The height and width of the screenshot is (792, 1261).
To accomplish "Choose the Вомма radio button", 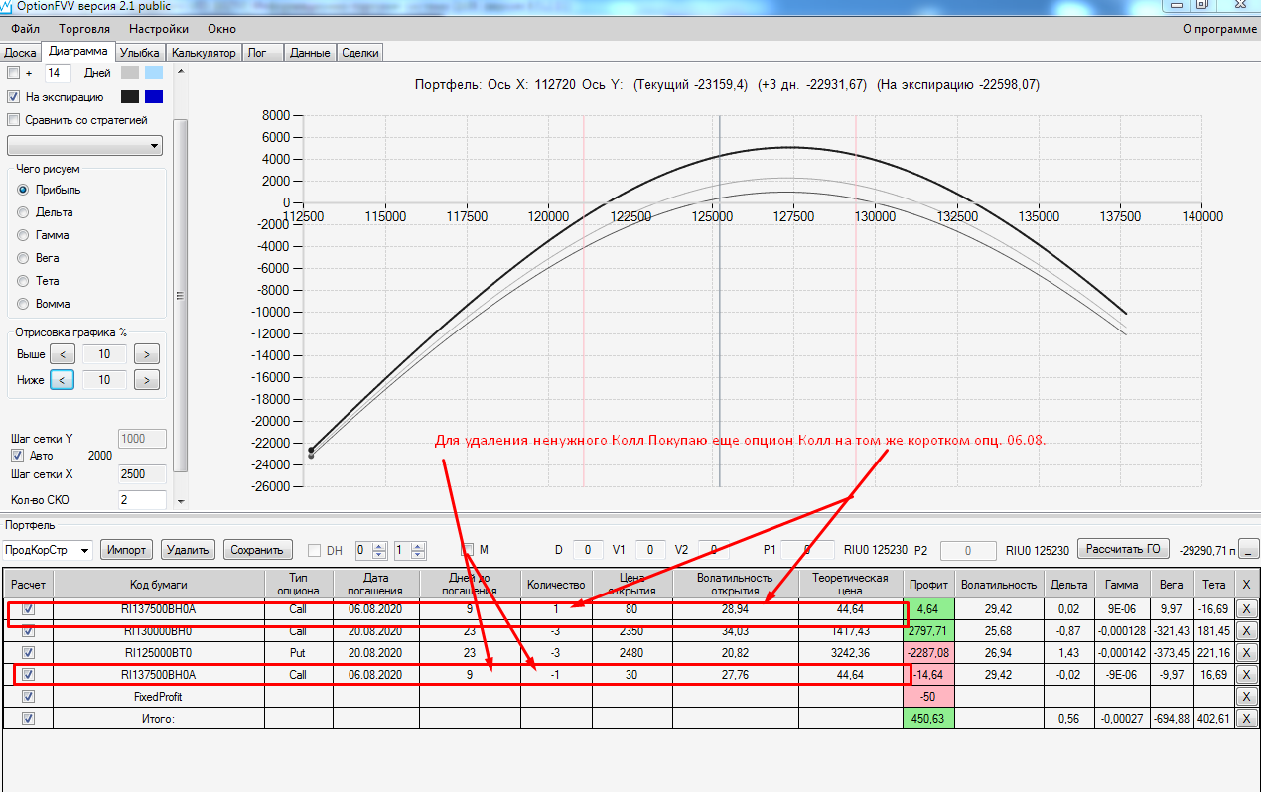I will (24, 304).
